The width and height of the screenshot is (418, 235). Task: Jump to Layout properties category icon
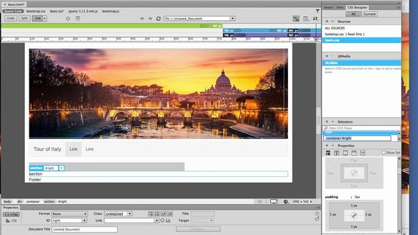(328, 153)
